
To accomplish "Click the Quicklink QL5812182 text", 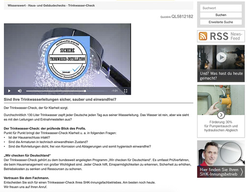I will pos(176,17).
